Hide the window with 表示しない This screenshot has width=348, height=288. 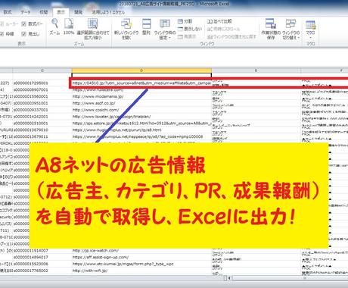(190, 29)
